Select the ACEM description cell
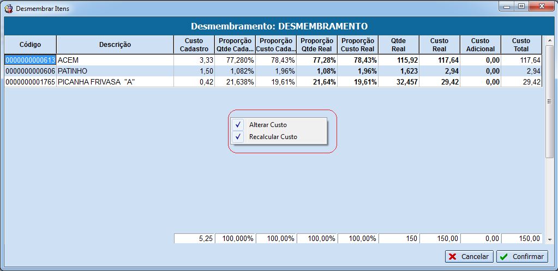This screenshot has height=271, width=558. 115,60
